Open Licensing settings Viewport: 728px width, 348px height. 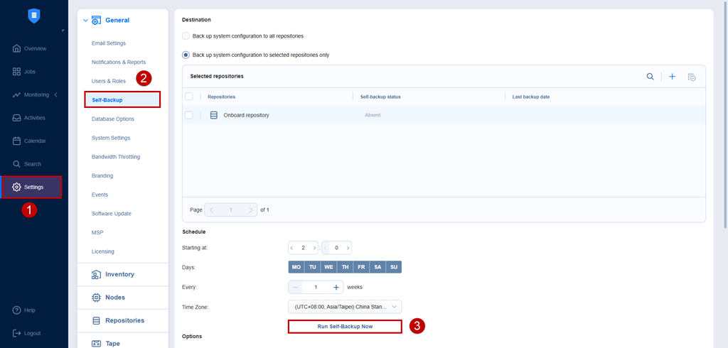click(103, 251)
